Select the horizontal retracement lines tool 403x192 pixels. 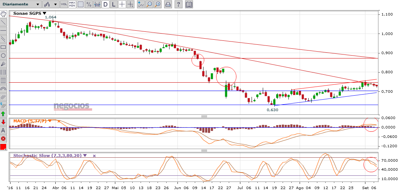3,80
